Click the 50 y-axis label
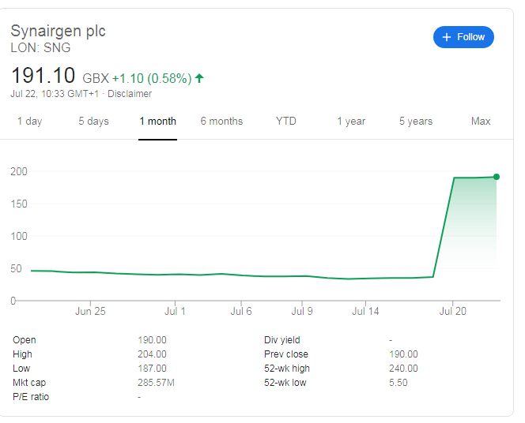This screenshot has width=525, height=423. pyautogui.click(x=16, y=268)
